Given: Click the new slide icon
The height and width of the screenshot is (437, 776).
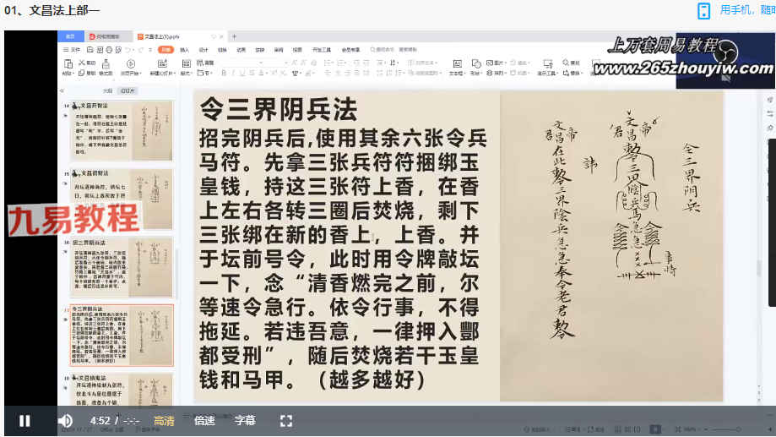Looking at the screenshot, I should pyautogui.click(x=162, y=63).
